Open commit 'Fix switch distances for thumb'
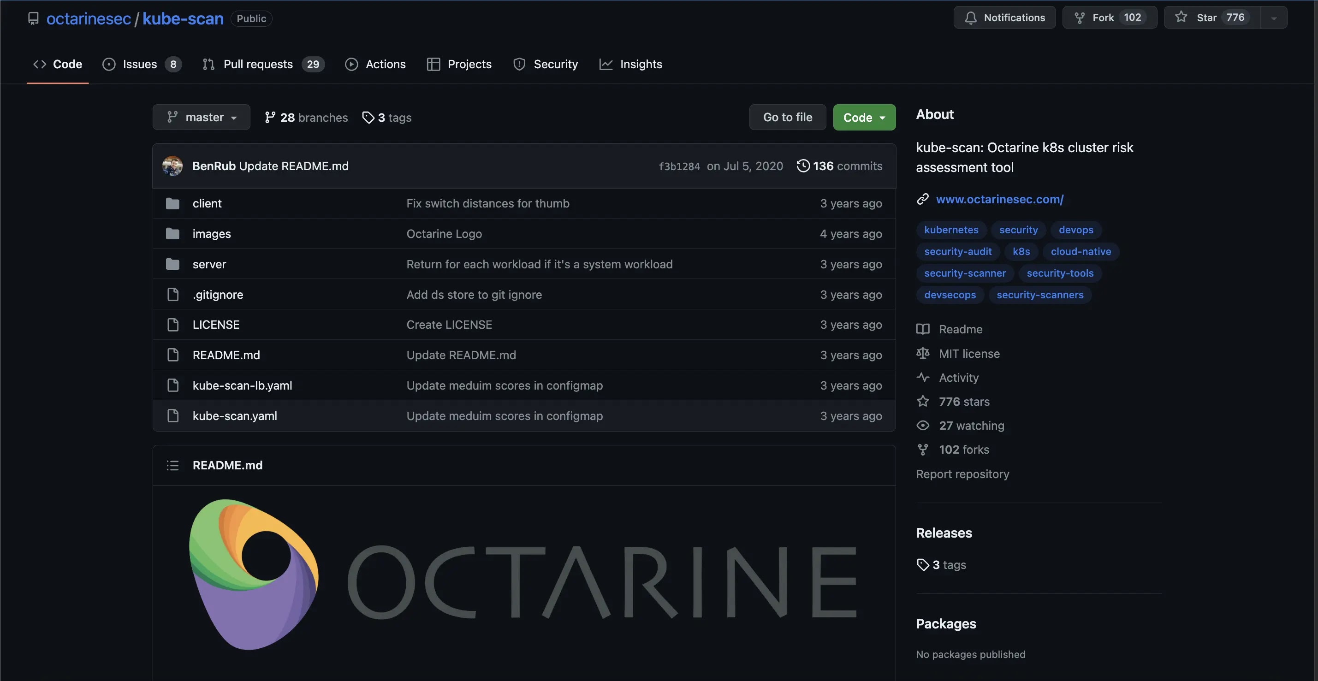This screenshot has width=1318, height=681. [x=487, y=204]
